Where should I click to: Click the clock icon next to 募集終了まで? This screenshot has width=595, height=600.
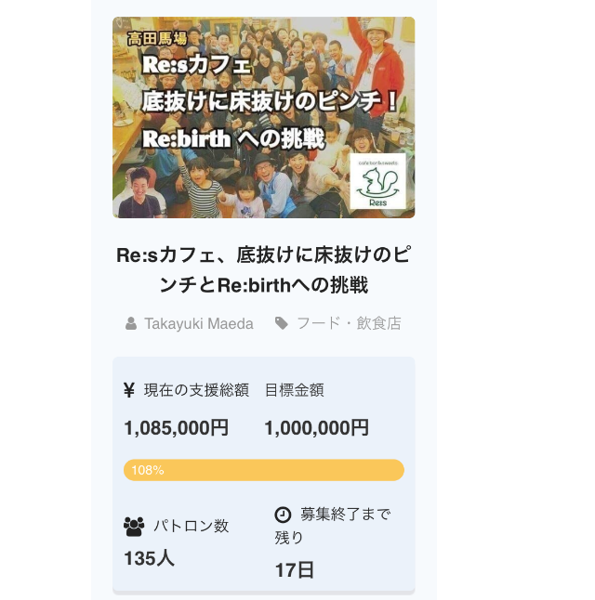point(283,515)
